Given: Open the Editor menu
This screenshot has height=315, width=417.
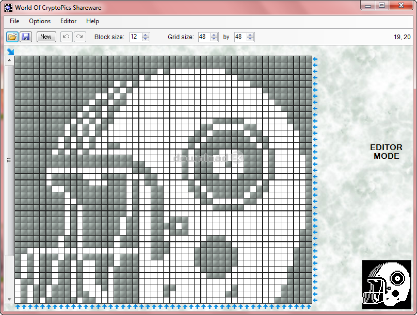Looking at the screenshot, I should (x=68, y=21).
